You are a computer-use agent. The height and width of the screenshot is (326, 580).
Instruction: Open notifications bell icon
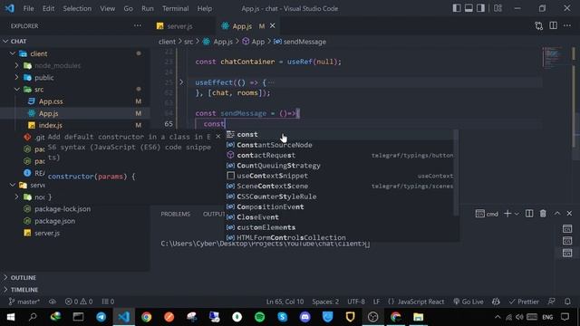[x=567, y=302]
